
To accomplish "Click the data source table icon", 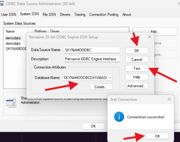I will [11, 103].
